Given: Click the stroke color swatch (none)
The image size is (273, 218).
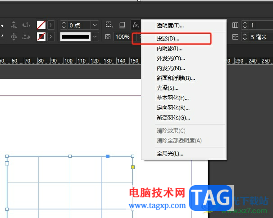Looking at the screenshot, I should click(41, 37).
